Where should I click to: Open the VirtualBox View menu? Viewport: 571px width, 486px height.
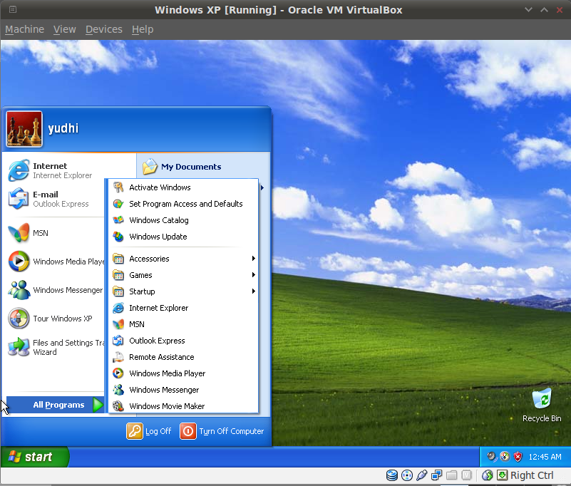point(64,29)
